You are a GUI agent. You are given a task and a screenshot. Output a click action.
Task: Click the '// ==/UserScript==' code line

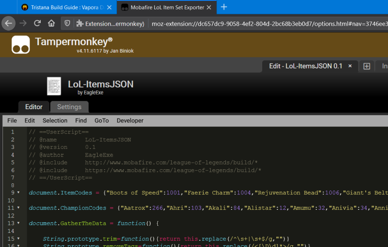(60, 178)
